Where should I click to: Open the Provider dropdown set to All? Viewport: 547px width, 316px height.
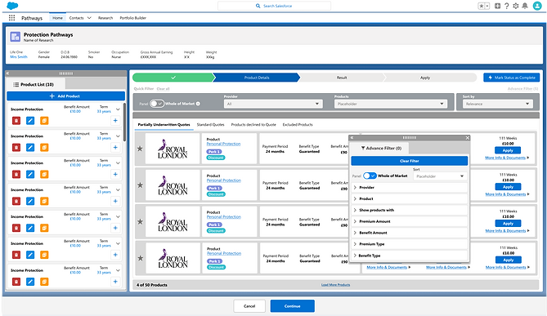point(273,104)
